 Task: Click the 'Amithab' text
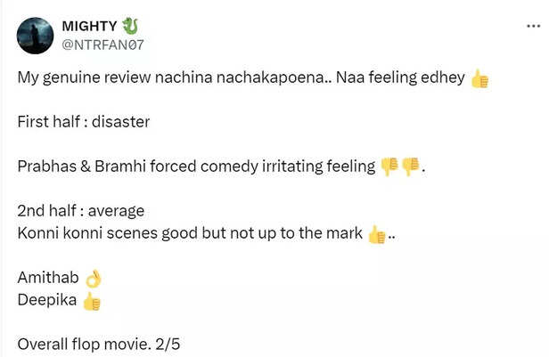point(48,280)
